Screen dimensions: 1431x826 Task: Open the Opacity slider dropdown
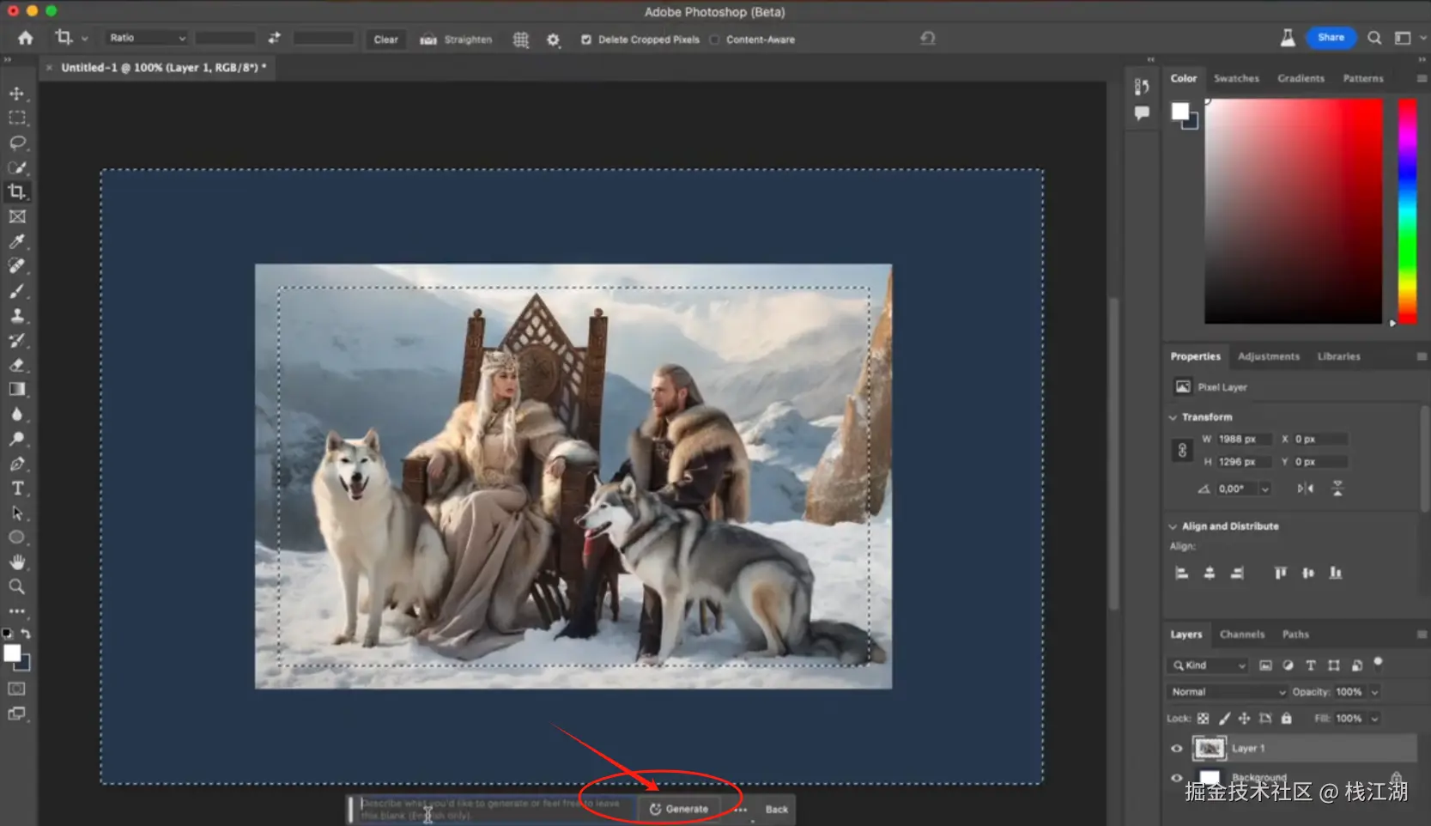coord(1374,692)
